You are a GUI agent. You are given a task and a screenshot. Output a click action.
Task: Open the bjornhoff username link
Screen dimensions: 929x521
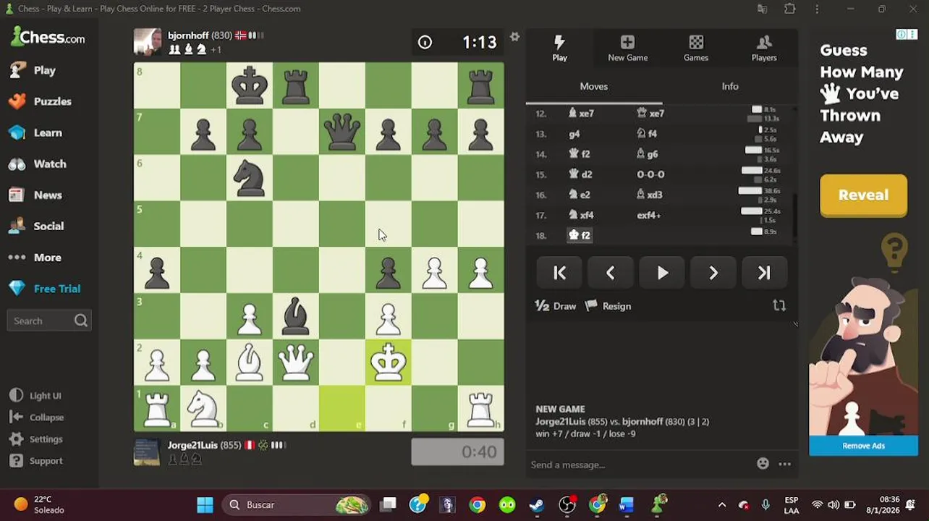coord(188,35)
